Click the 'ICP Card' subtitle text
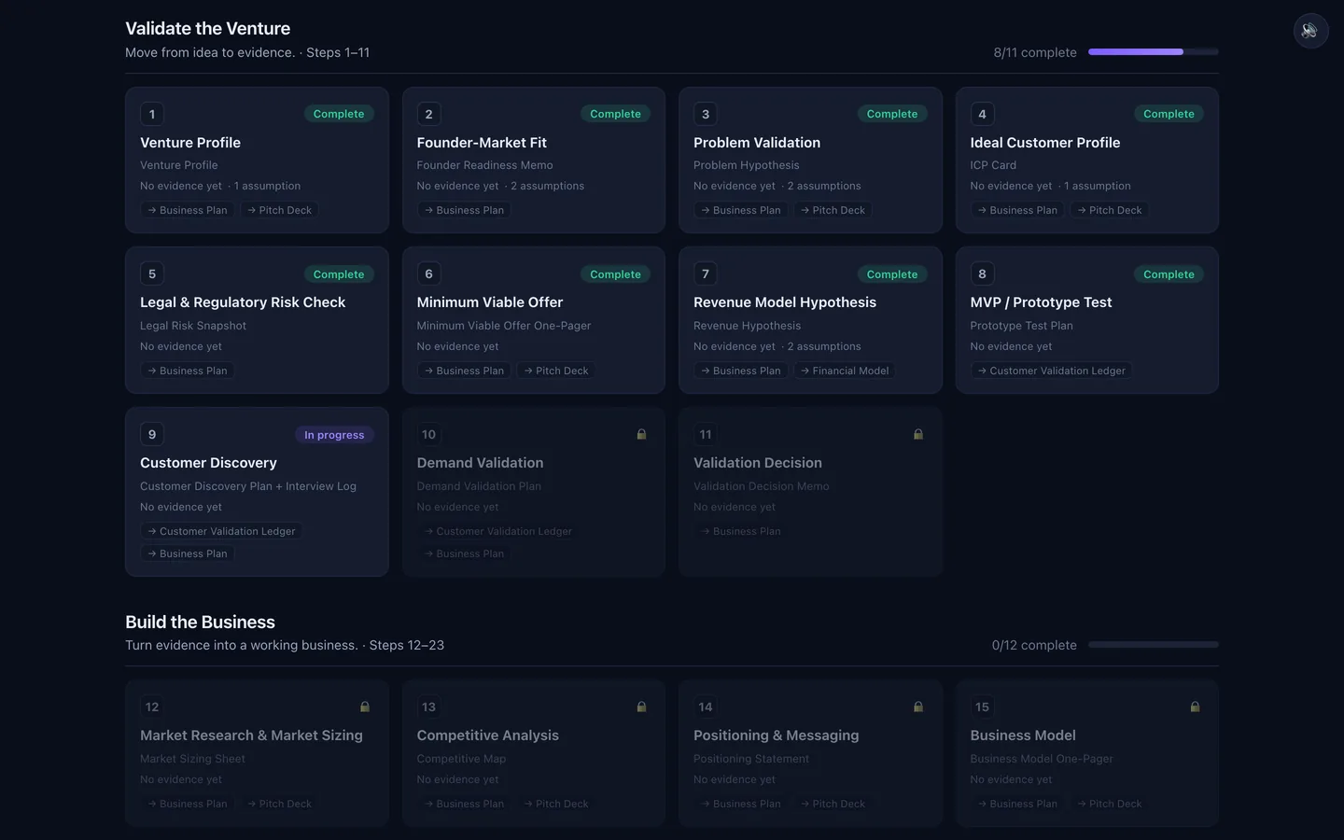Image resolution: width=1344 pixels, height=840 pixels. [x=993, y=165]
